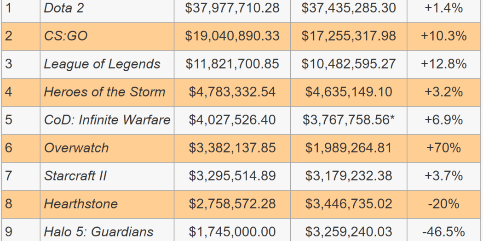Click the CS:GO game title cell

pyautogui.click(x=66, y=36)
